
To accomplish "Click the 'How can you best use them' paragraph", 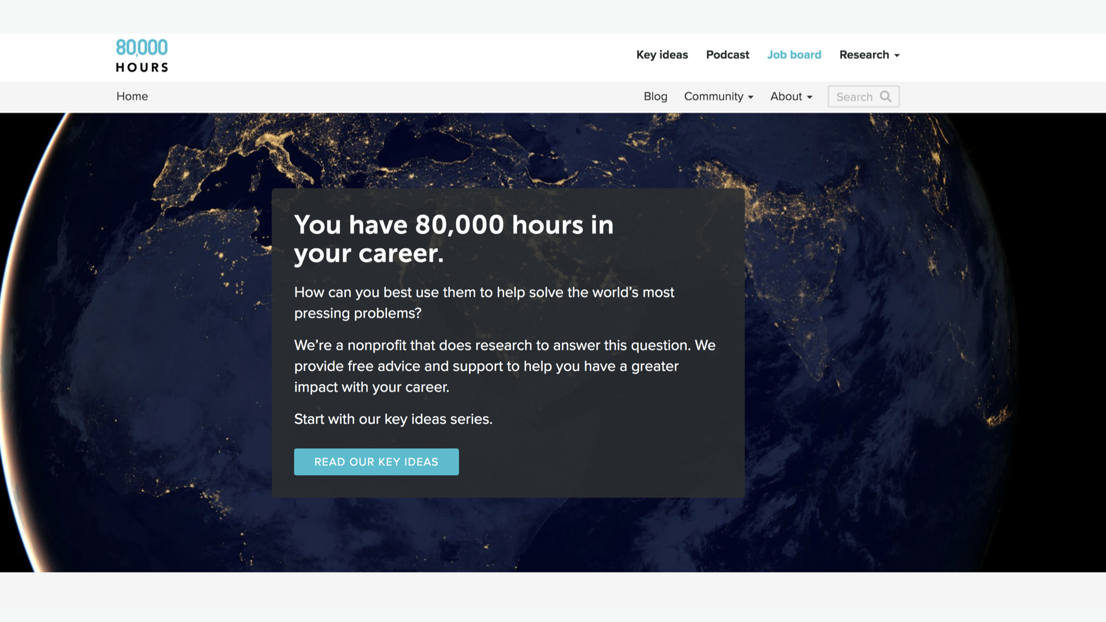I will (484, 302).
